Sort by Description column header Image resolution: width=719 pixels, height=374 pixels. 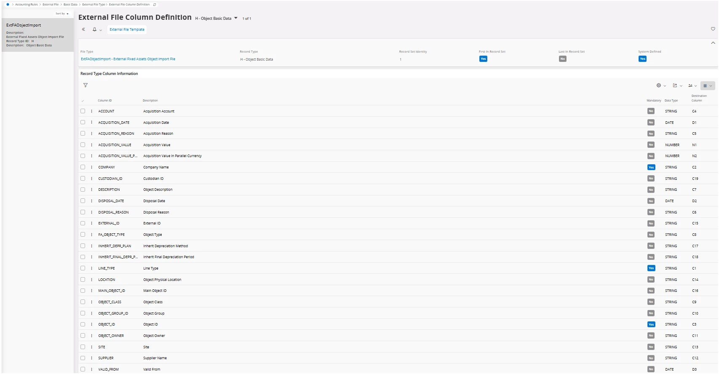click(150, 101)
